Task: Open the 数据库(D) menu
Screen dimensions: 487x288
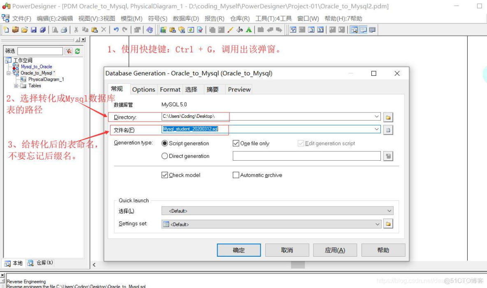Action: click(186, 19)
